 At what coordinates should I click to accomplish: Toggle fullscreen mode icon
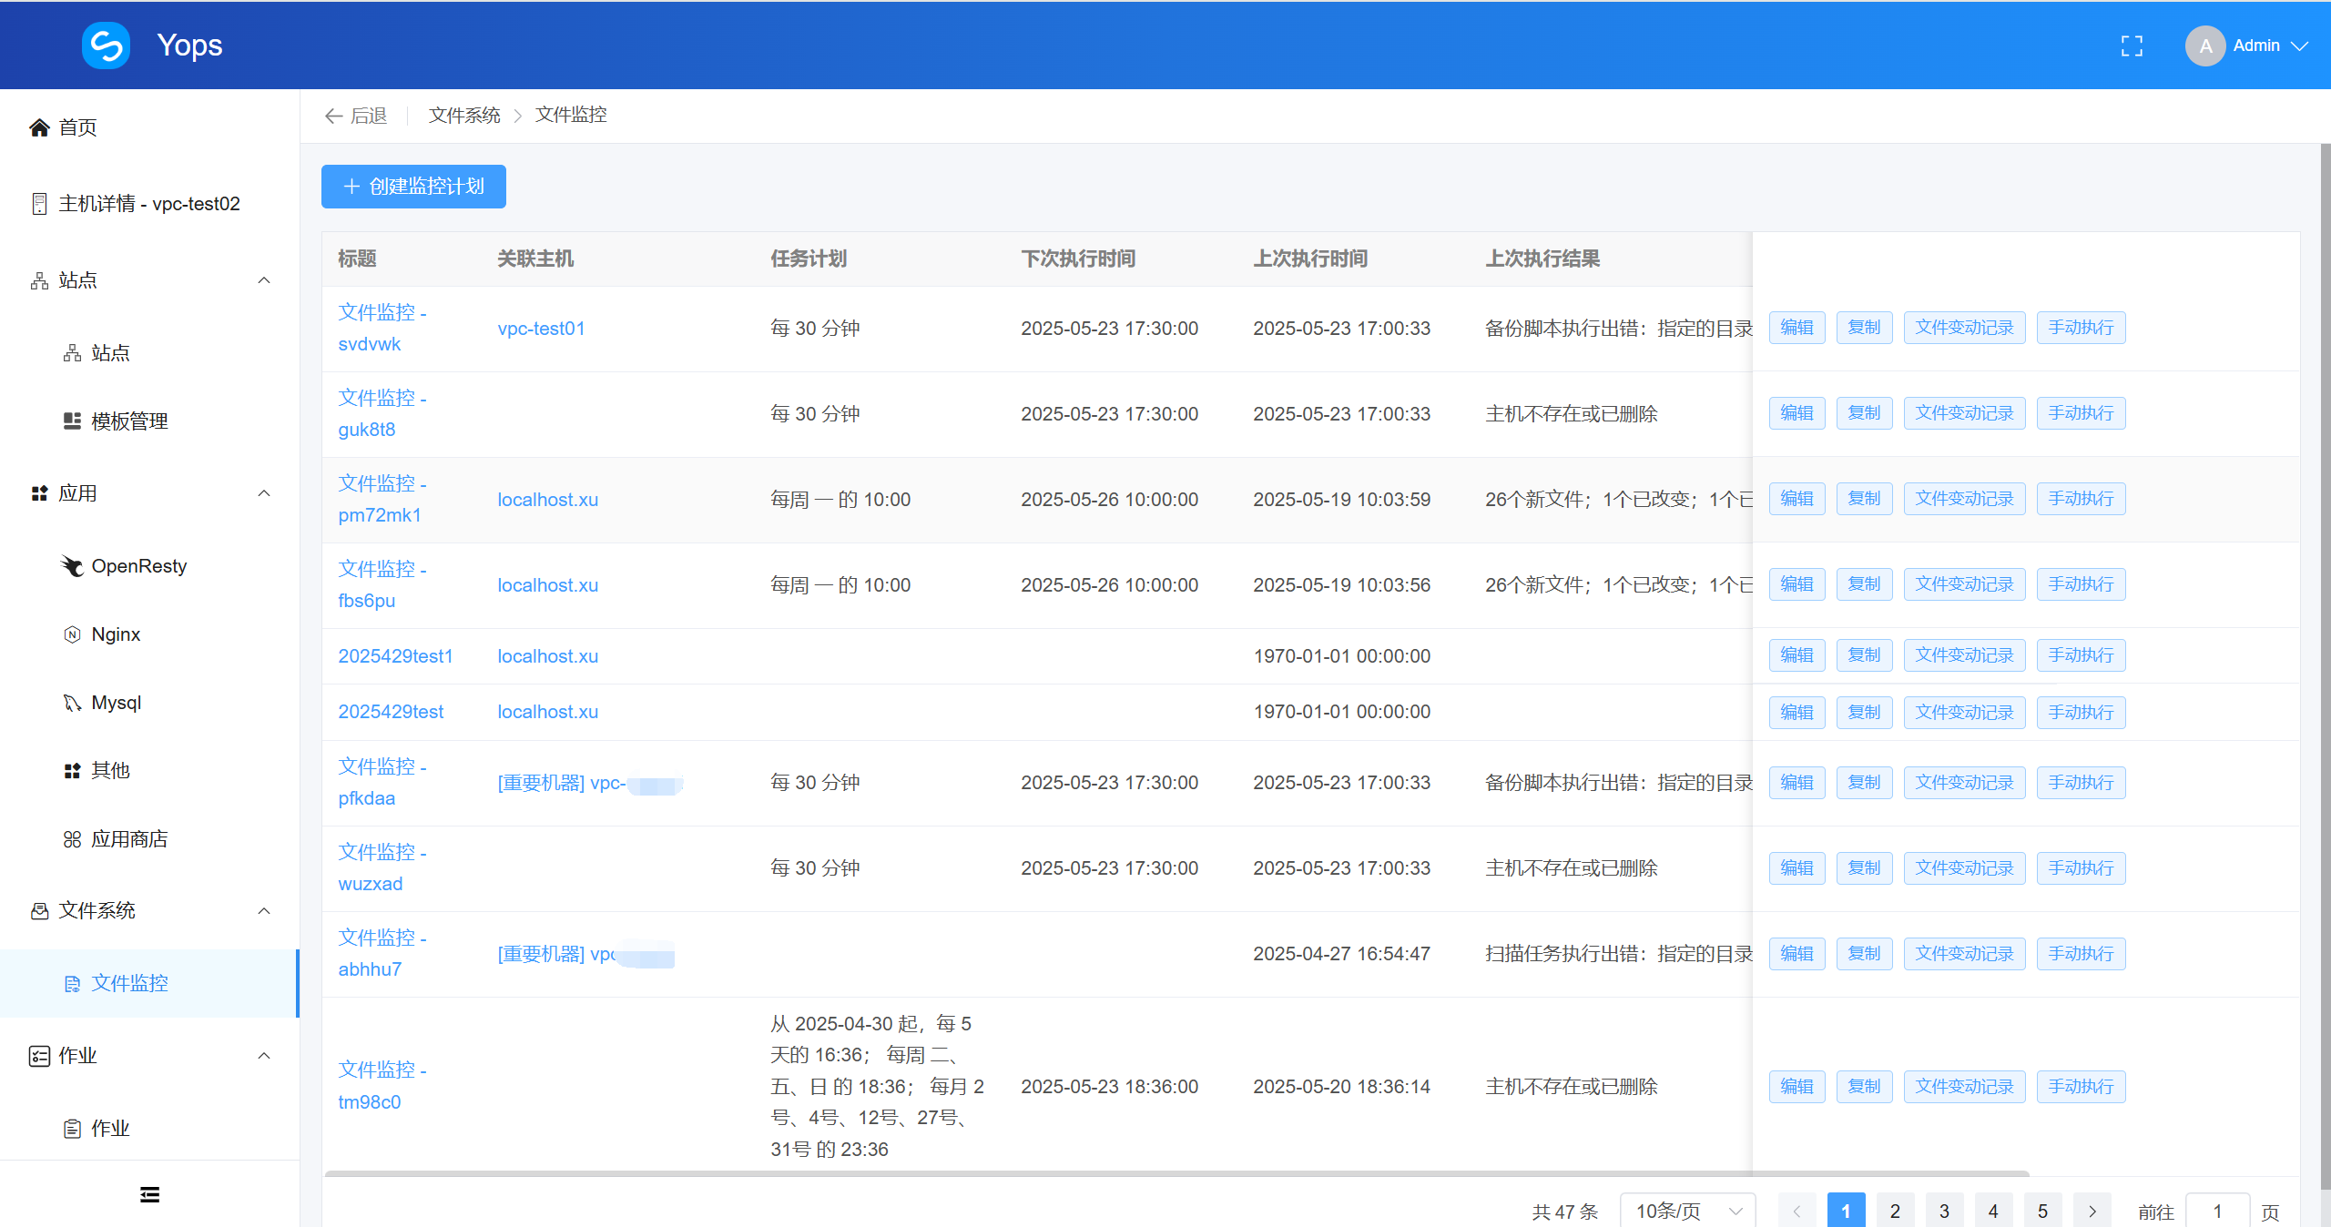click(x=2131, y=46)
